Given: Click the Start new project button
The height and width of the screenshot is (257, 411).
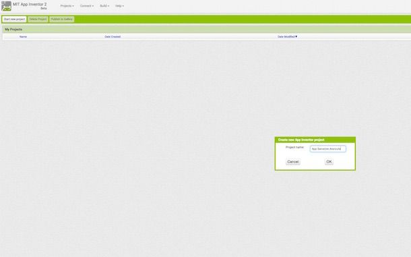Looking at the screenshot, I should 14,19.
